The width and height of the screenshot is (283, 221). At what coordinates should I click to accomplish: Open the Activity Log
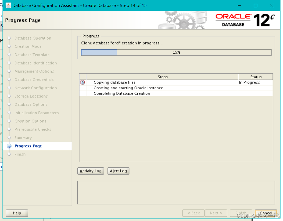[x=91, y=171]
